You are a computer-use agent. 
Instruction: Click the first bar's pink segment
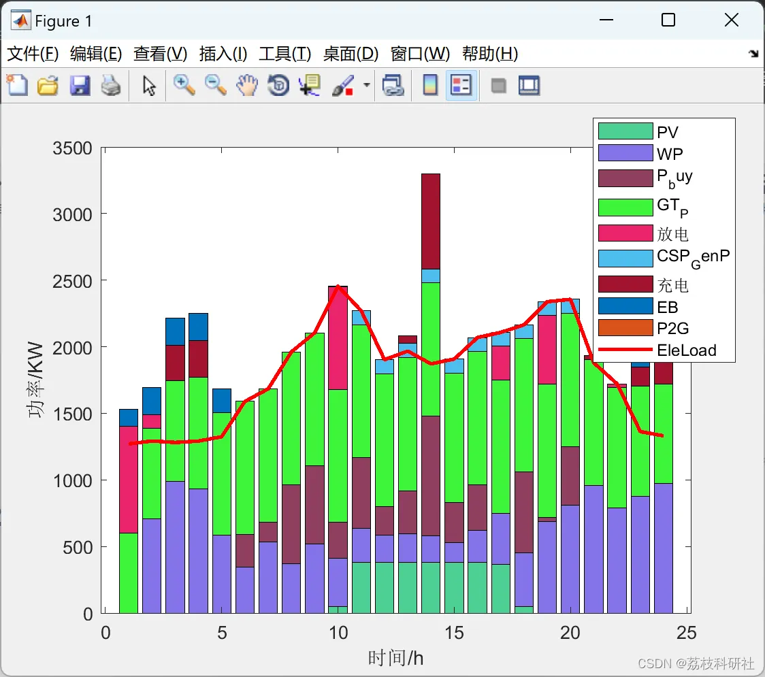coord(129,480)
